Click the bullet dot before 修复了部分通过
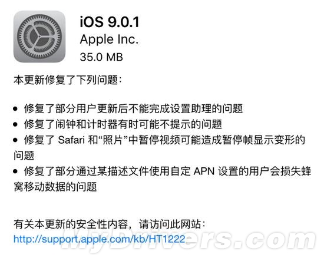The image size is (324, 261). [15, 171]
